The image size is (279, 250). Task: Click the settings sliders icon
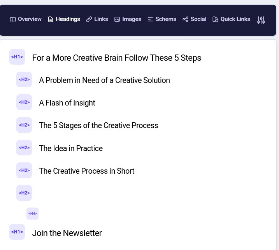click(x=261, y=20)
